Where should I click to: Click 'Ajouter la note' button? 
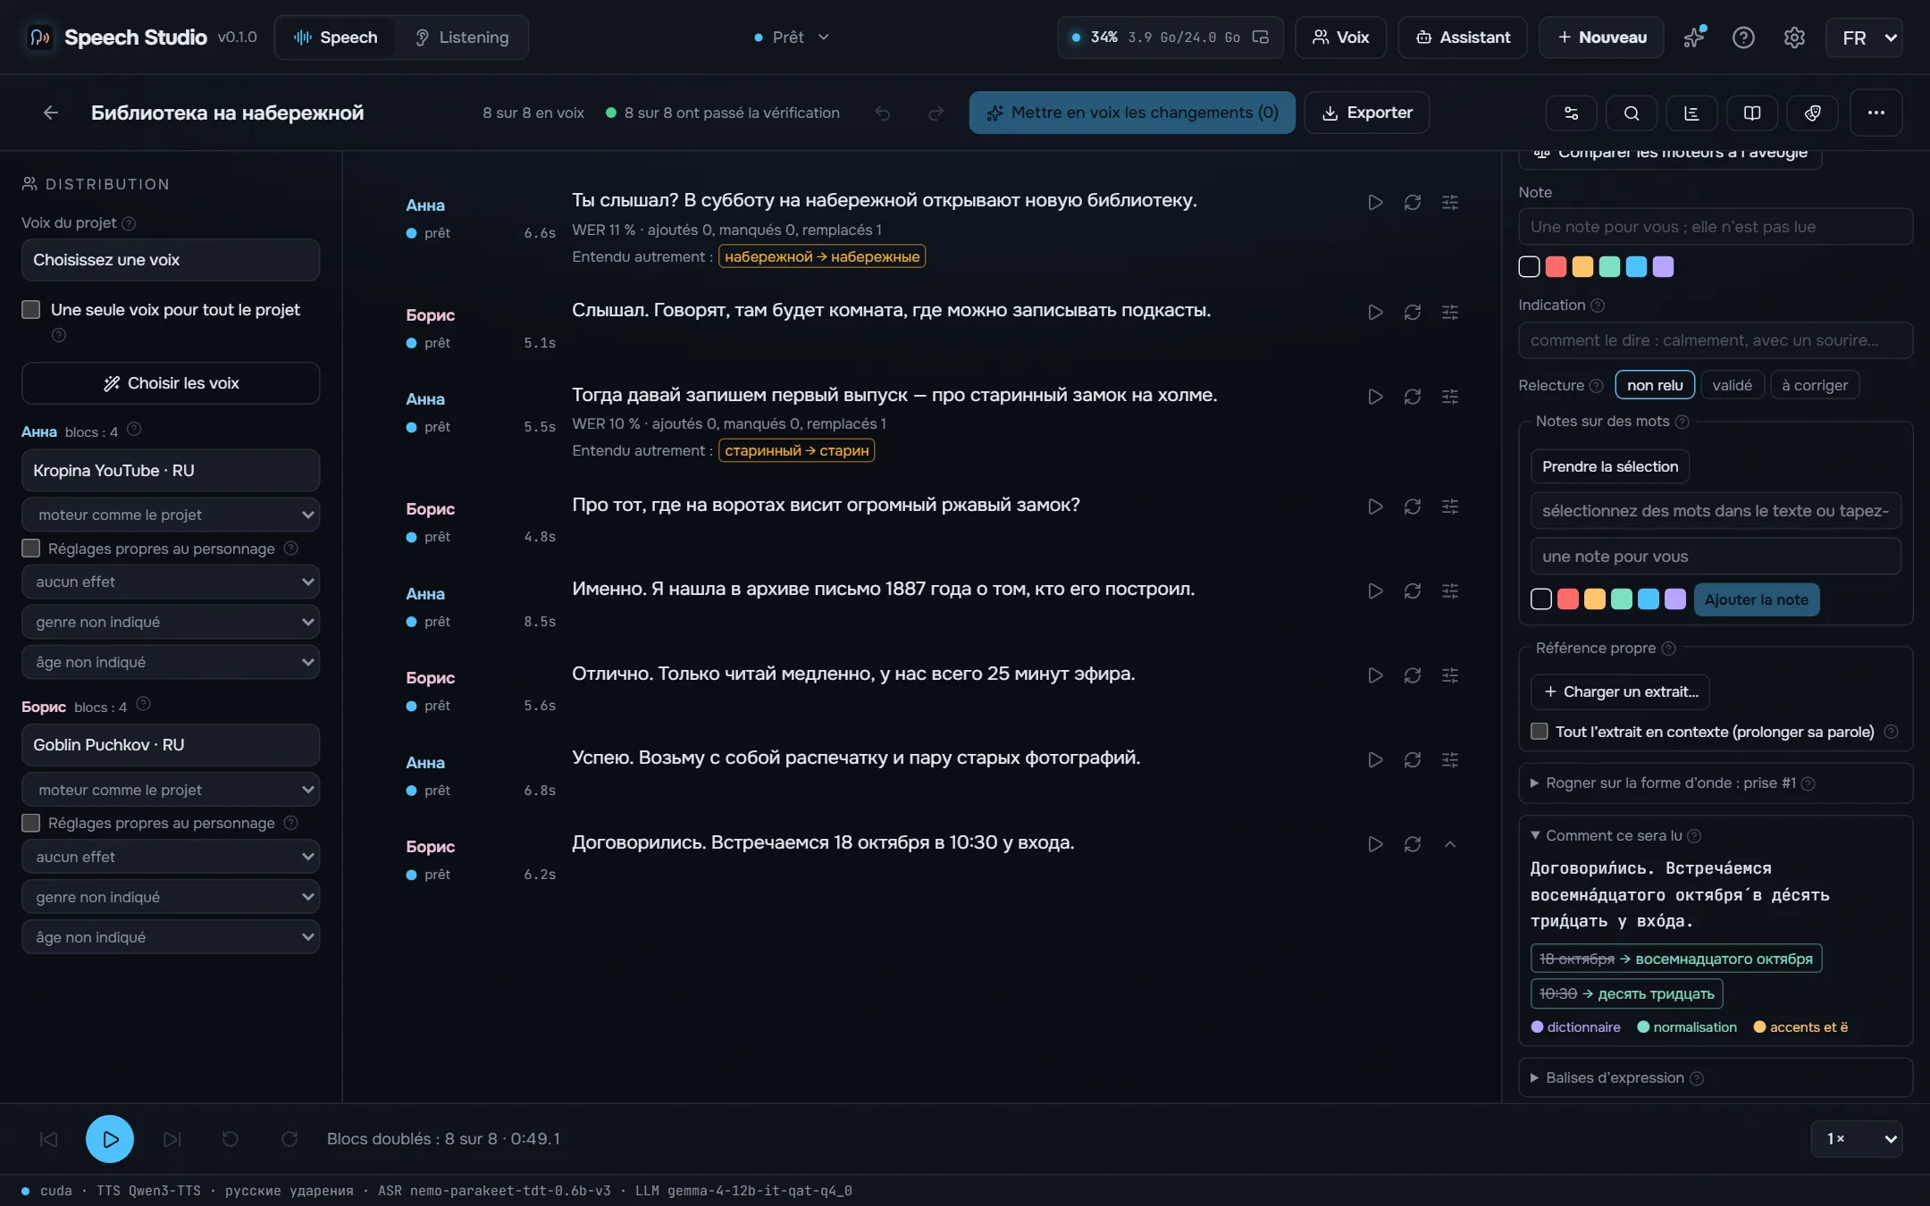click(x=1756, y=599)
